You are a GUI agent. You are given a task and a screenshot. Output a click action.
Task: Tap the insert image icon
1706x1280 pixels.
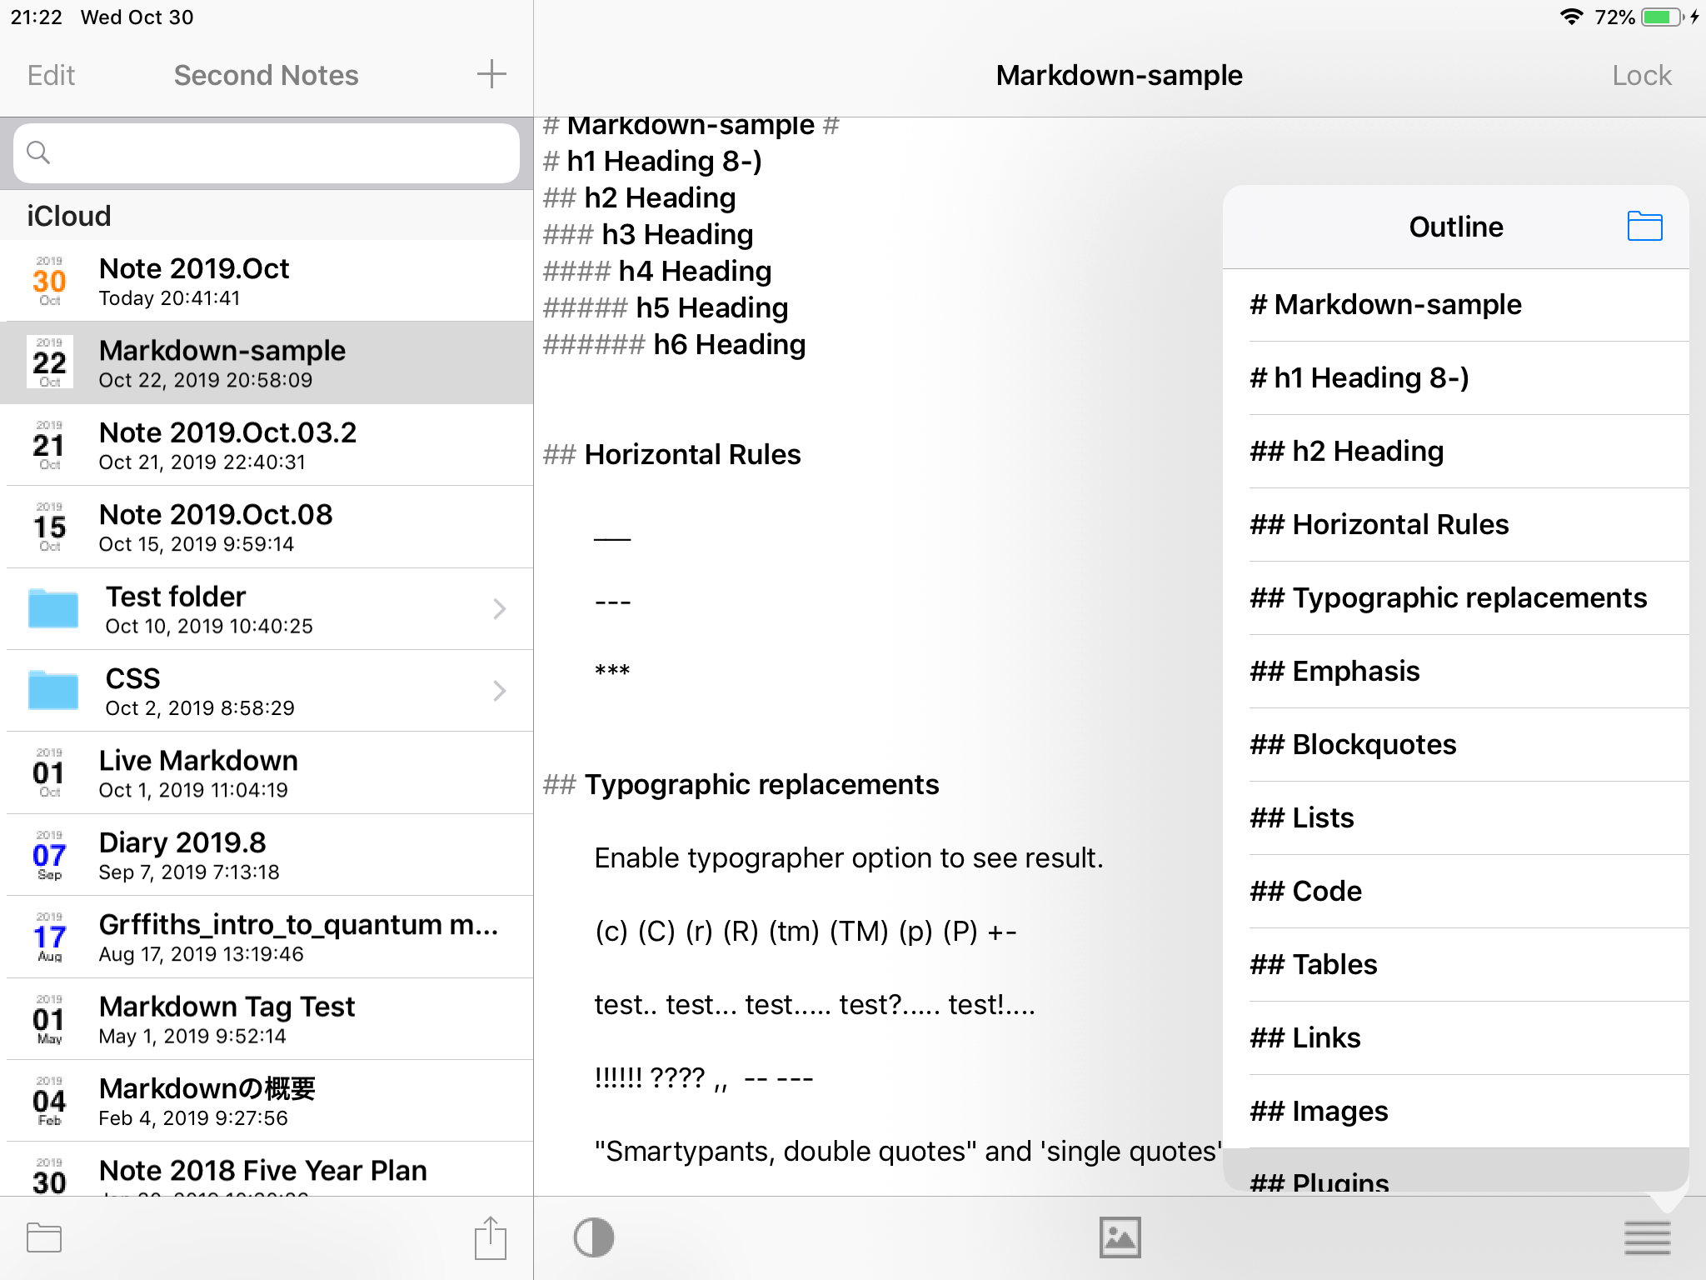[x=1120, y=1237]
